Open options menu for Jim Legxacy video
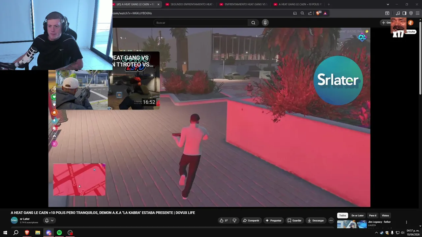 407,222
